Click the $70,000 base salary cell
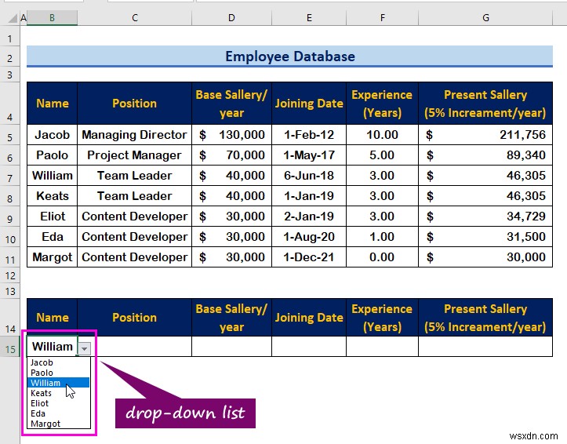The height and width of the screenshot is (444, 567). pos(231,155)
